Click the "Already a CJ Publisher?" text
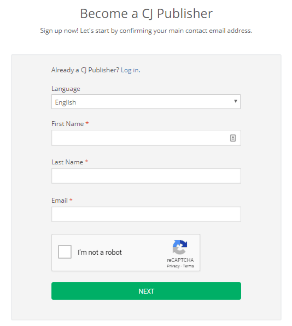 tap(85, 70)
